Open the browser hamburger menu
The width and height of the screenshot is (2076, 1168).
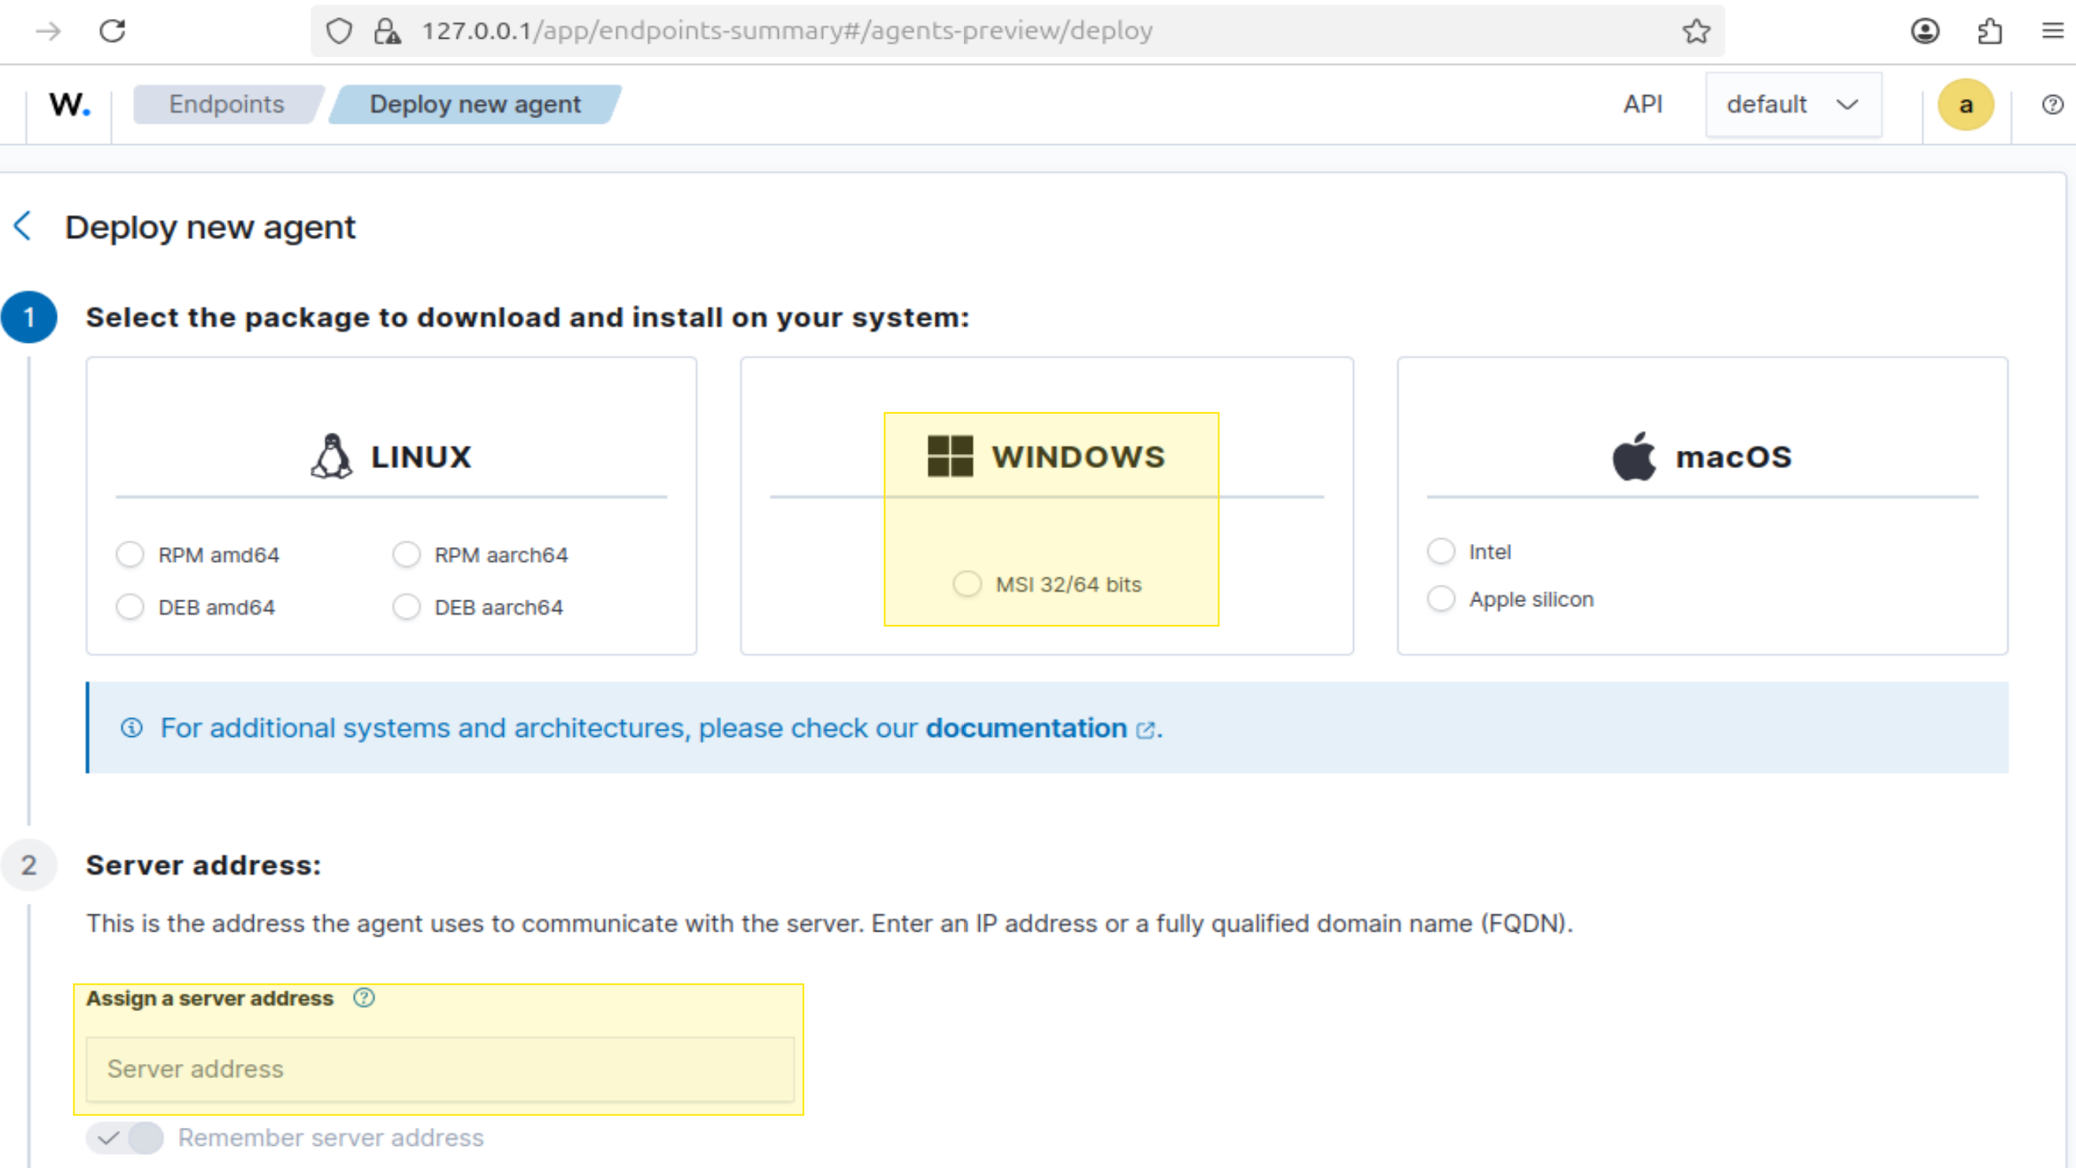(2052, 32)
